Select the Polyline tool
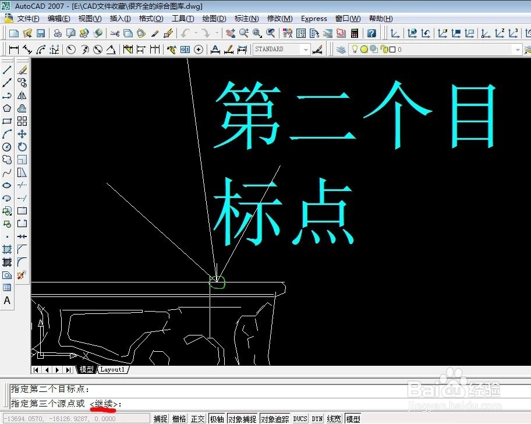The height and width of the screenshot is (424, 531). coord(7,96)
